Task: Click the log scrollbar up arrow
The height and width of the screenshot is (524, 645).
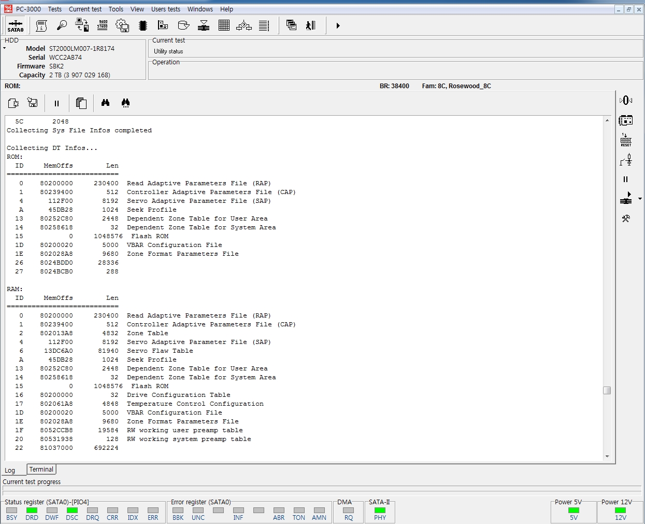Action: 607,120
